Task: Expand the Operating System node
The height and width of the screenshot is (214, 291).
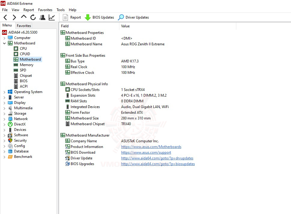Action: click(4, 92)
